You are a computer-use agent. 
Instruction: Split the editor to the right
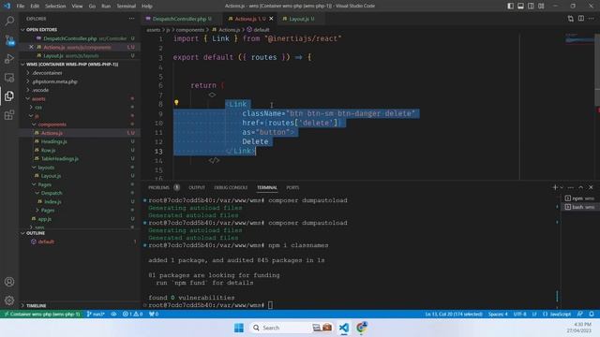coord(581,19)
